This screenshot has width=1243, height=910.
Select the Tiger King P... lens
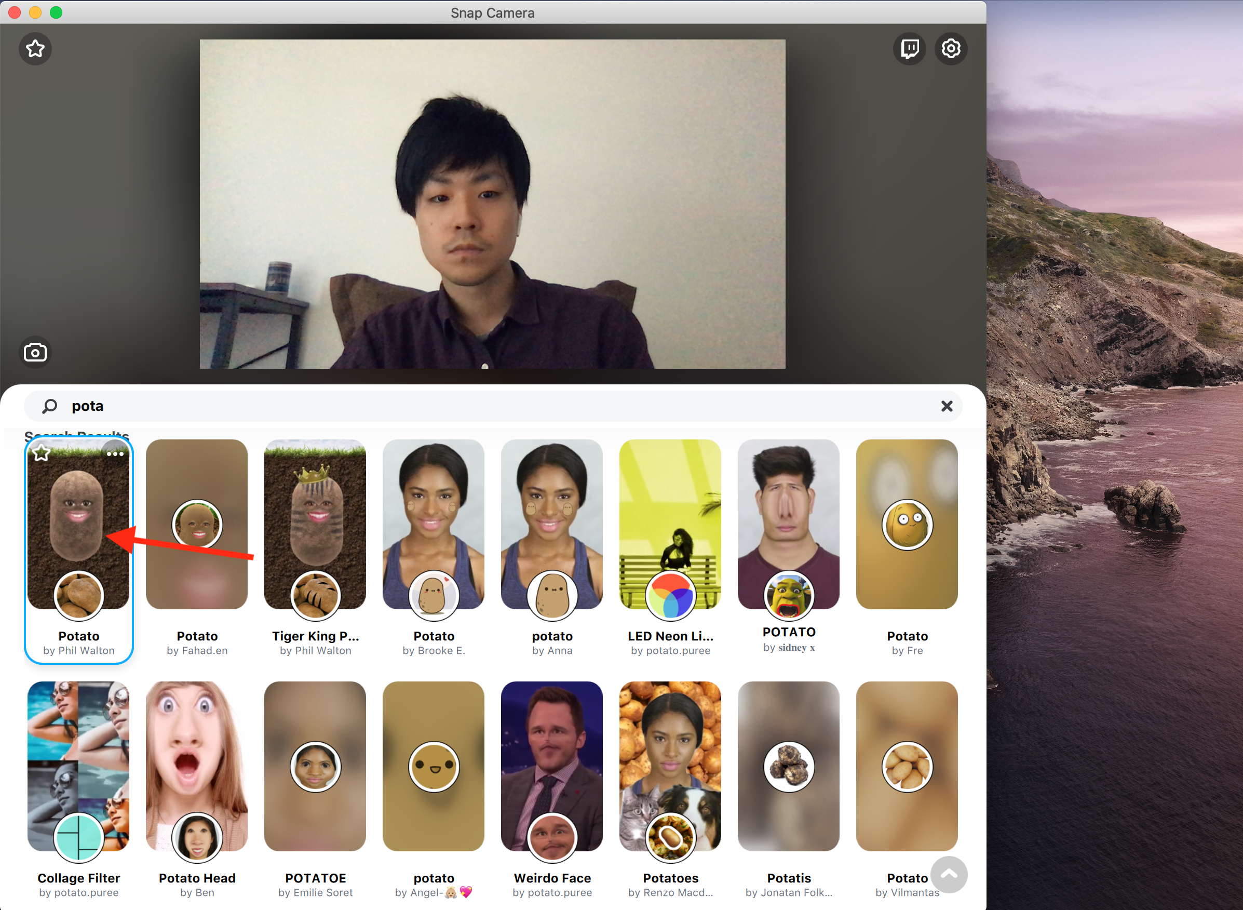315,524
